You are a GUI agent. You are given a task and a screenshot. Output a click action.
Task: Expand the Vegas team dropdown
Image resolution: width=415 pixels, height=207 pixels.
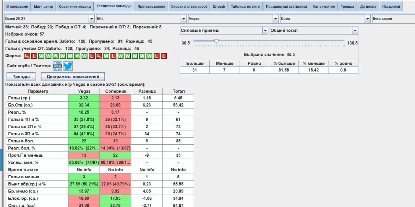[276, 19]
